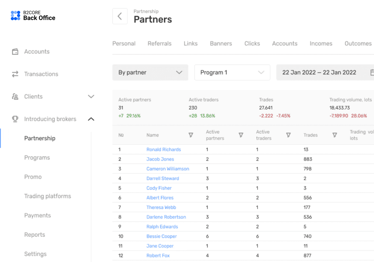Open partner Jacob Jones
Screen dimensions: 374x262
coord(160,159)
